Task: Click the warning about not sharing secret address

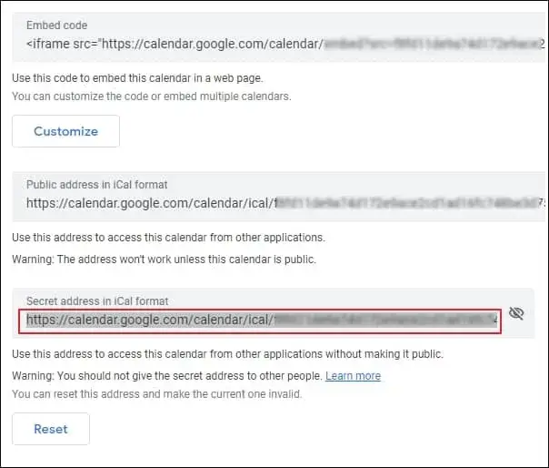Action: click(167, 376)
